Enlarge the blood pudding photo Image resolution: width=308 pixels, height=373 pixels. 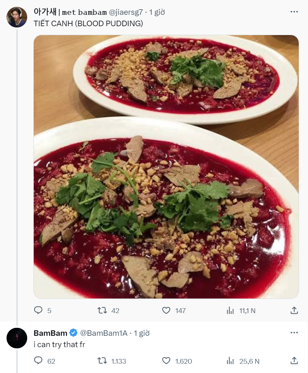tap(166, 167)
